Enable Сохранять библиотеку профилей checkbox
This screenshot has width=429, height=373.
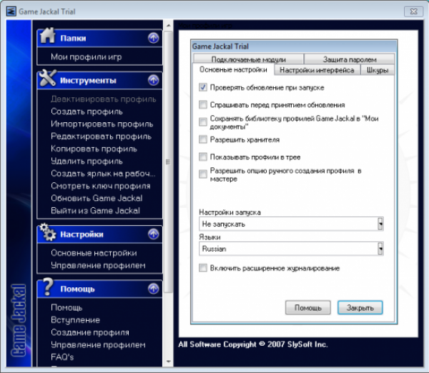point(203,122)
